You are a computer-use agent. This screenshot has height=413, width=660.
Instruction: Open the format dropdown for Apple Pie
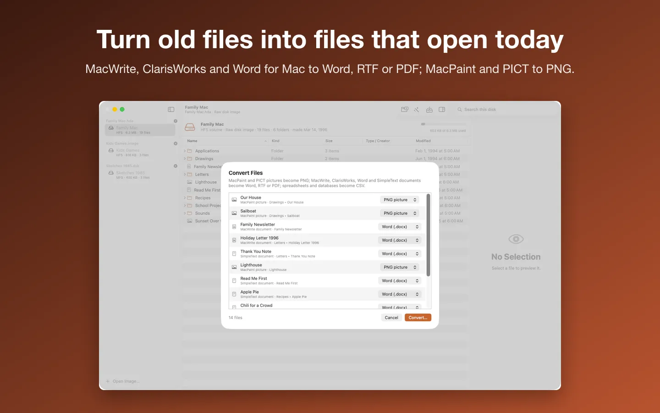[400, 294]
